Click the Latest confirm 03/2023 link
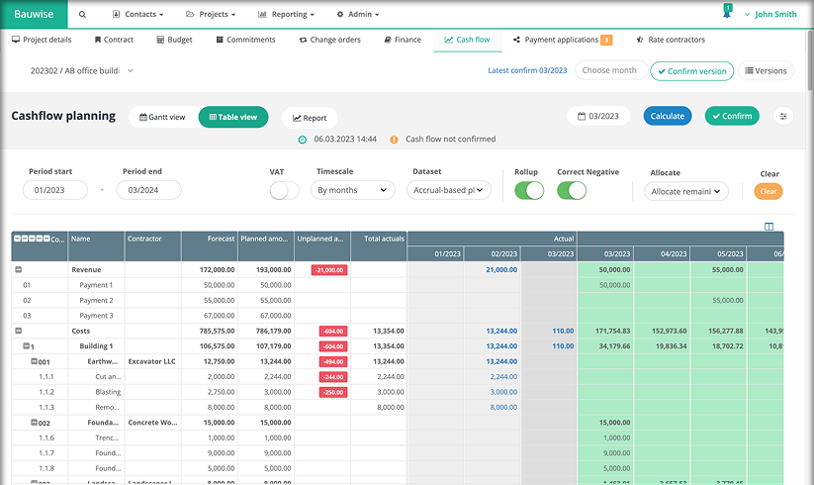 (x=527, y=70)
